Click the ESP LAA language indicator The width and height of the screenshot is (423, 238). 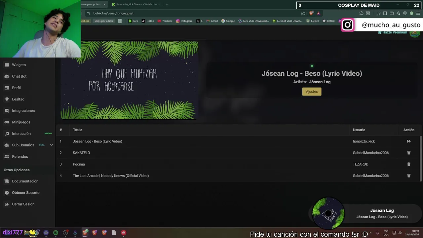click(x=386, y=233)
